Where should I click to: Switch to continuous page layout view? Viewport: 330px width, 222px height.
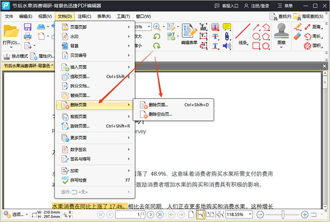pos(200,215)
